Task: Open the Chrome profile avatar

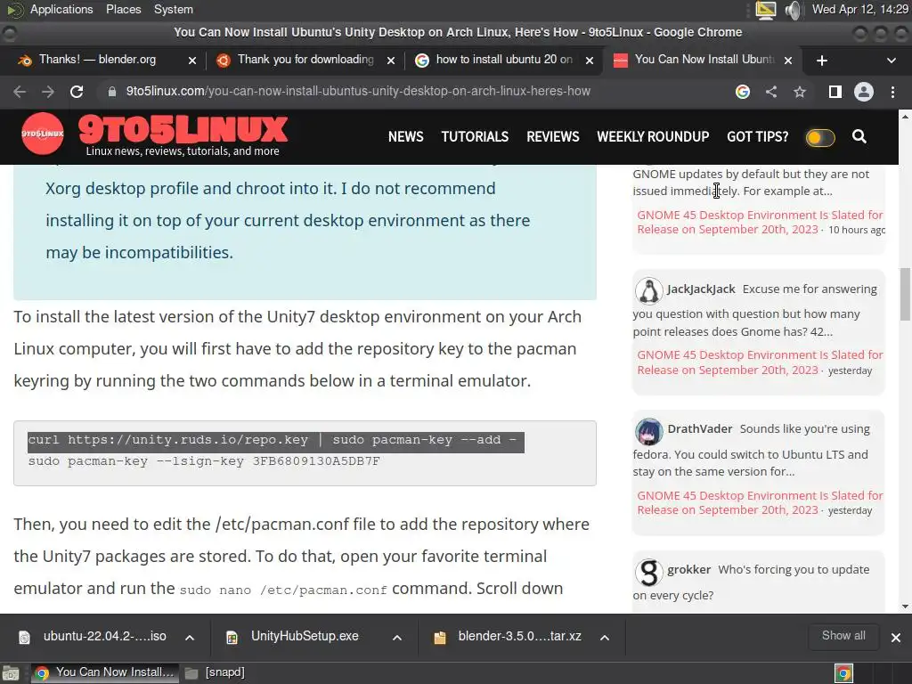Action: (x=864, y=92)
